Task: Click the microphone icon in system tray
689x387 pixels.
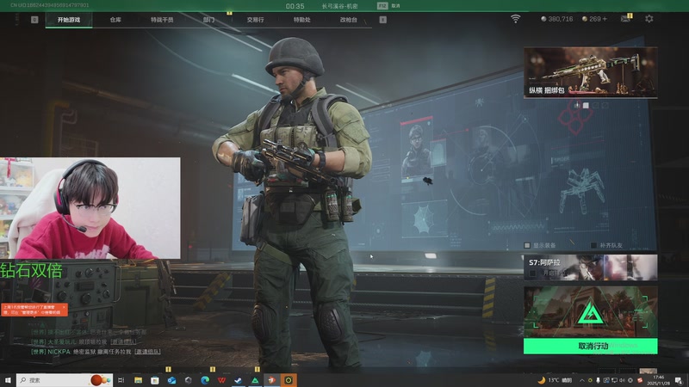Action: tap(598, 380)
